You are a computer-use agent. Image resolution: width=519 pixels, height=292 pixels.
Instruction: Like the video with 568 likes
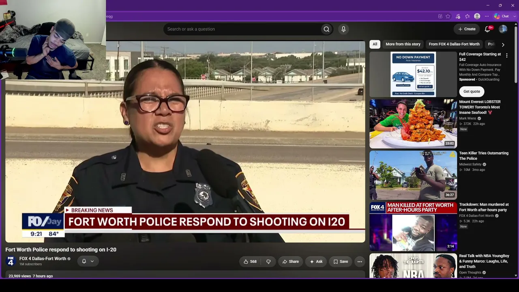250,262
